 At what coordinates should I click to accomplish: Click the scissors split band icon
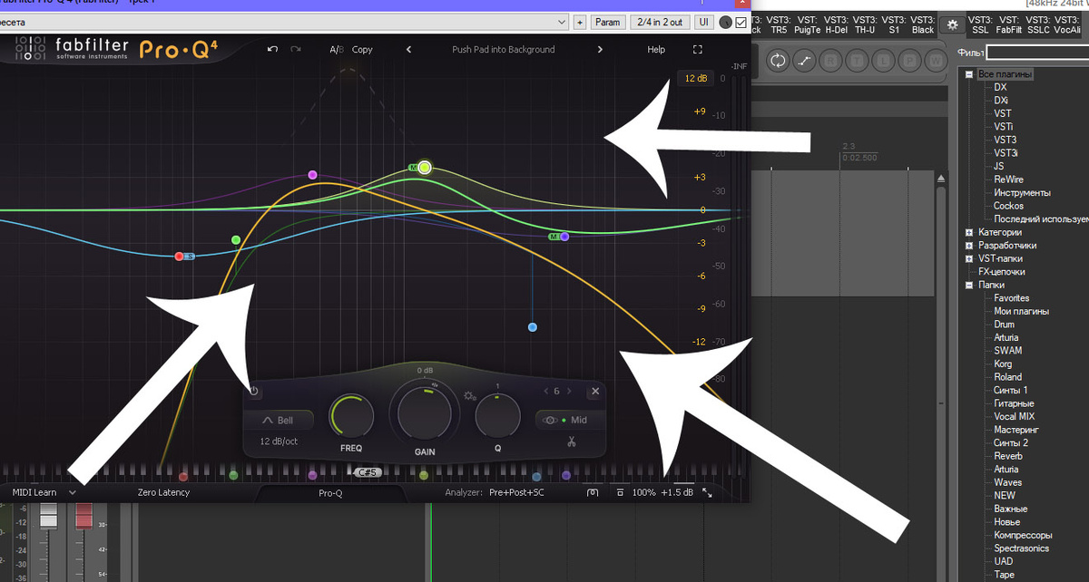(x=572, y=442)
